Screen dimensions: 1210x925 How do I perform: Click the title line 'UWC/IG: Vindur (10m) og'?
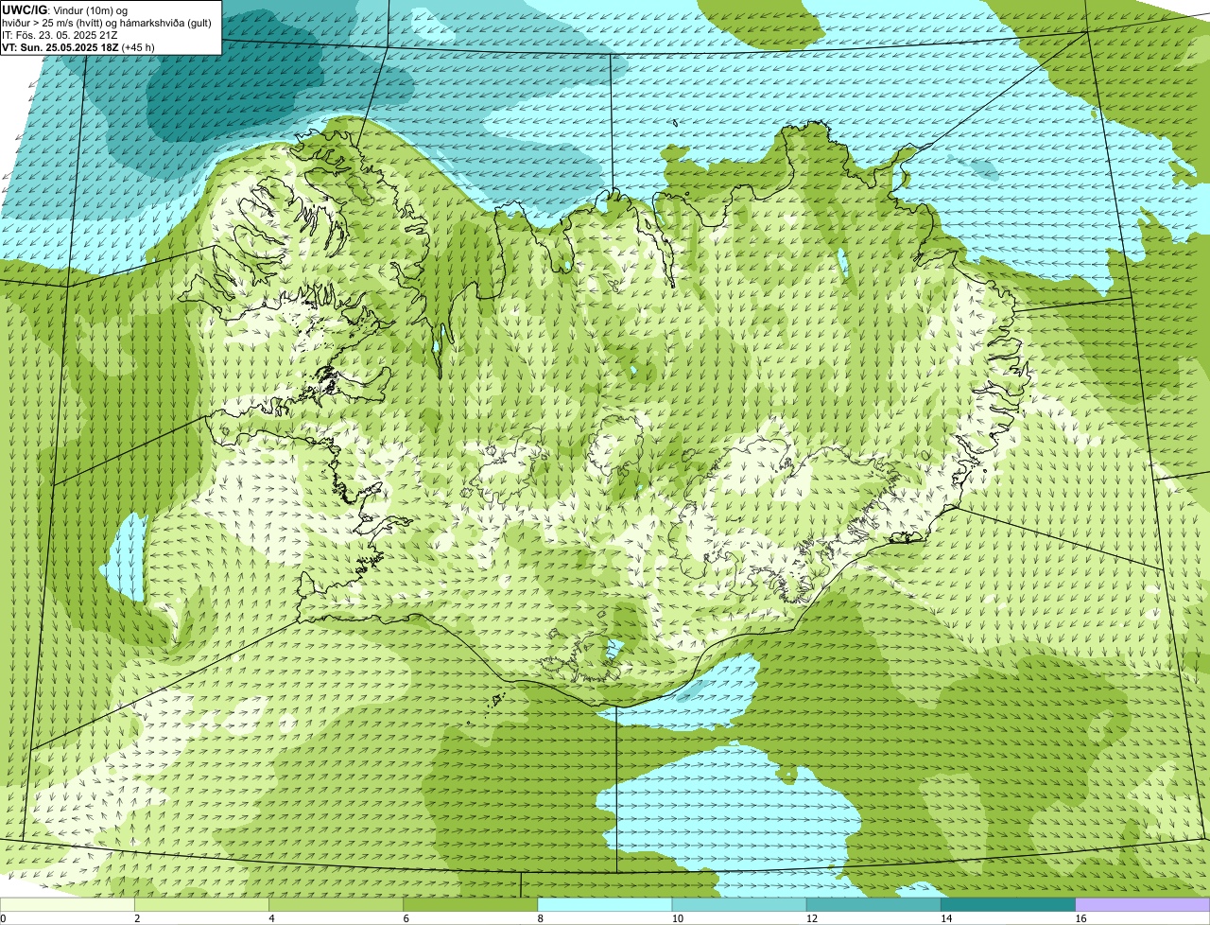tap(65, 9)
